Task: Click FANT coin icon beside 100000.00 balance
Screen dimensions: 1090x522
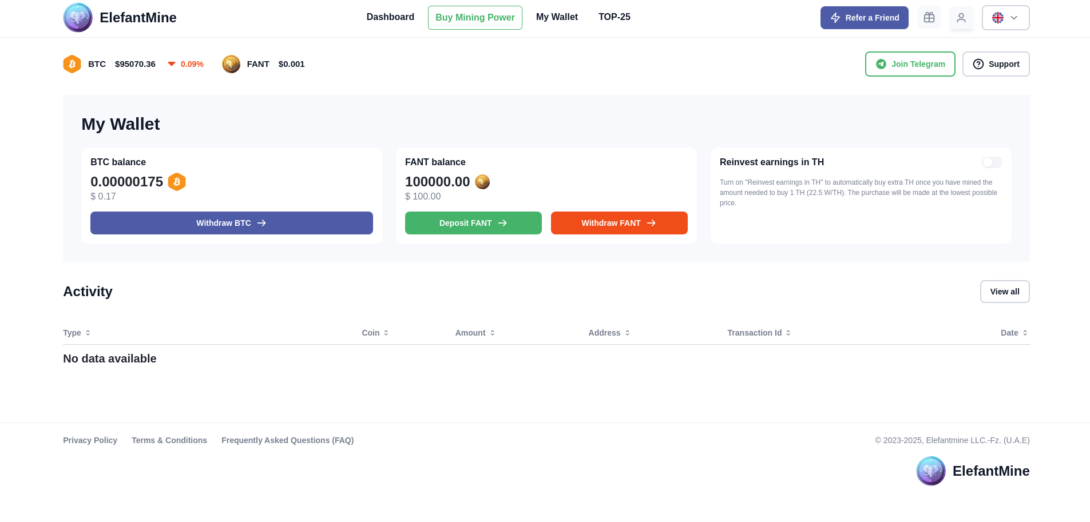Action: pyautogui.click(x=482, y=182)
